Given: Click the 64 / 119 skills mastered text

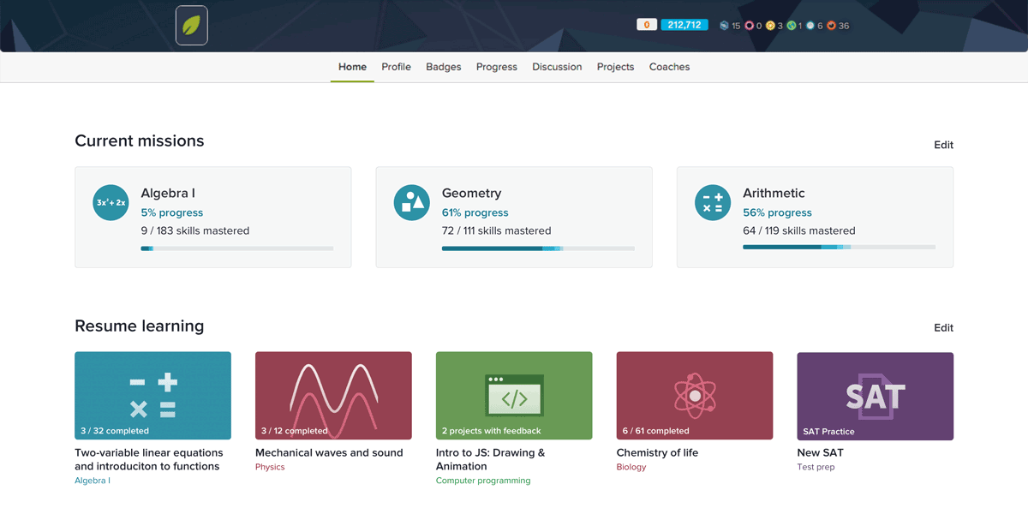Looking at the screenshot, I should point(798,231).
